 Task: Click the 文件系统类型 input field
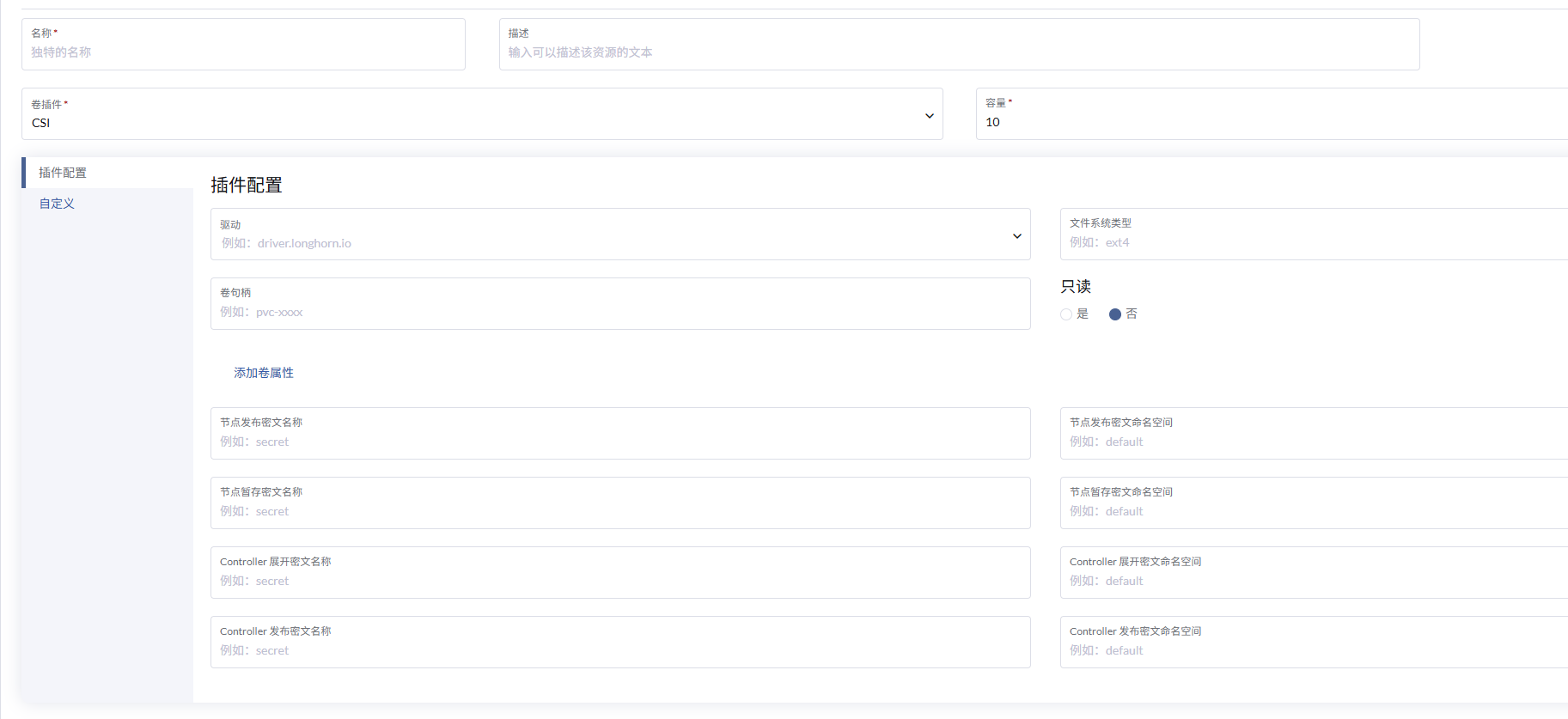(x=1315, y=242)
